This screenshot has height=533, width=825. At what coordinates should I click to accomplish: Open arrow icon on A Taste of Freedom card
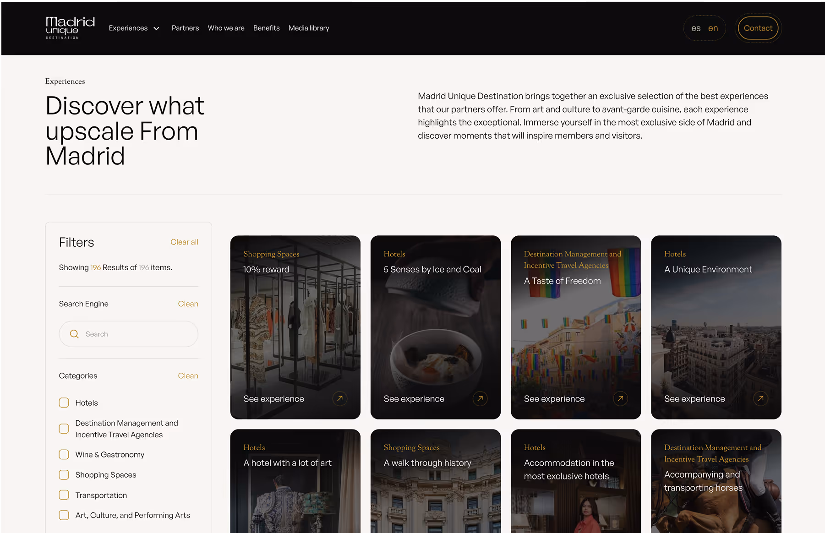click(620, 398)
